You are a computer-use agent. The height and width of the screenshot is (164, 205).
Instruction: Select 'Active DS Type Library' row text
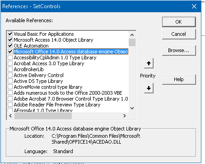click(38, 81)
